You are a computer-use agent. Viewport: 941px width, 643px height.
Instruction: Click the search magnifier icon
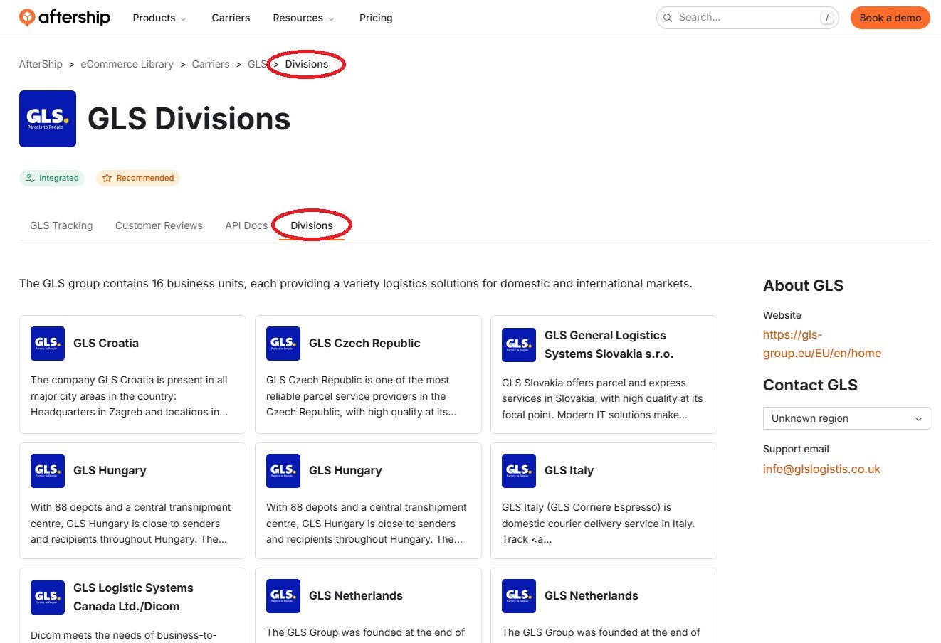point(668,18)
